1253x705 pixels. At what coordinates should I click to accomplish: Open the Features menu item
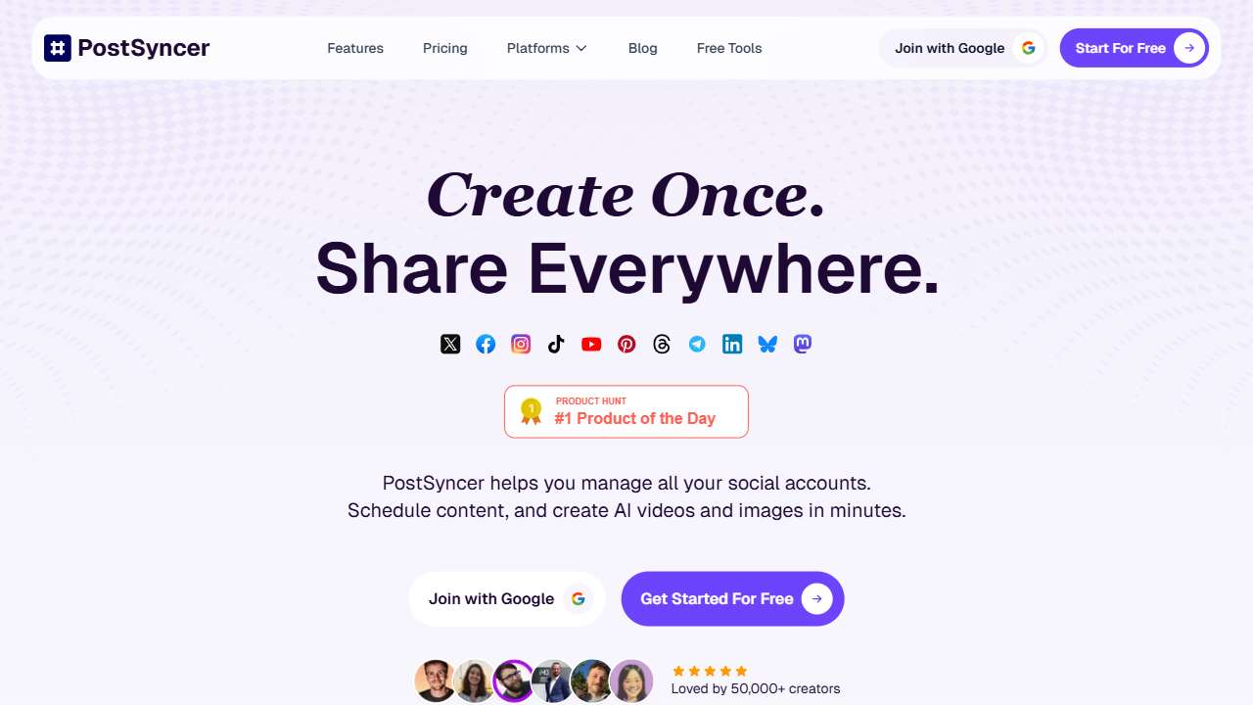point(355,48)
